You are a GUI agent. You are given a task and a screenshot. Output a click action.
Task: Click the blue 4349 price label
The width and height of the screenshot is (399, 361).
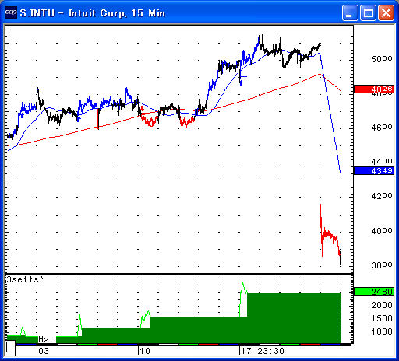pos(374,170)
